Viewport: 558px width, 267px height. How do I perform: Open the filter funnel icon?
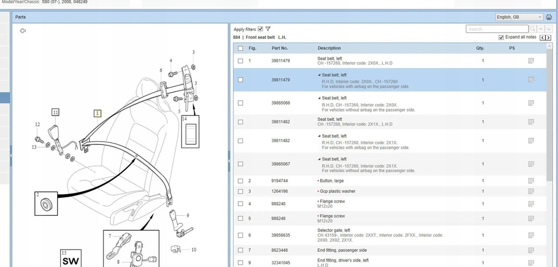coord(268,29)
